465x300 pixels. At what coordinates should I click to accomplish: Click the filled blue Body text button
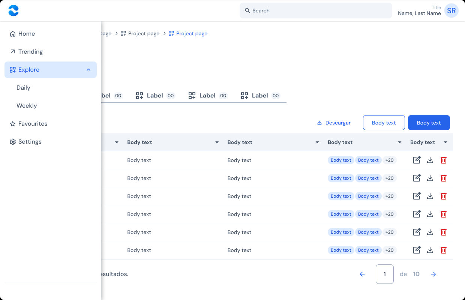(429, 123)
